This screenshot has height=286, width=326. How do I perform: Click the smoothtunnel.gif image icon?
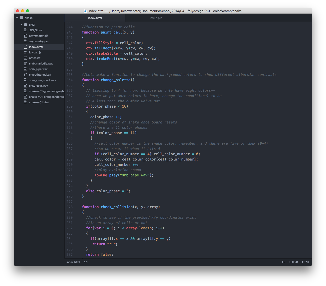click(25, 75)
